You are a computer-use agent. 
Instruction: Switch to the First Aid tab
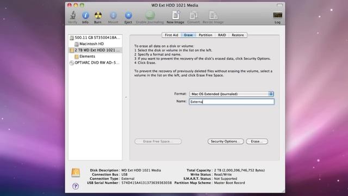(x=171, y=35)
